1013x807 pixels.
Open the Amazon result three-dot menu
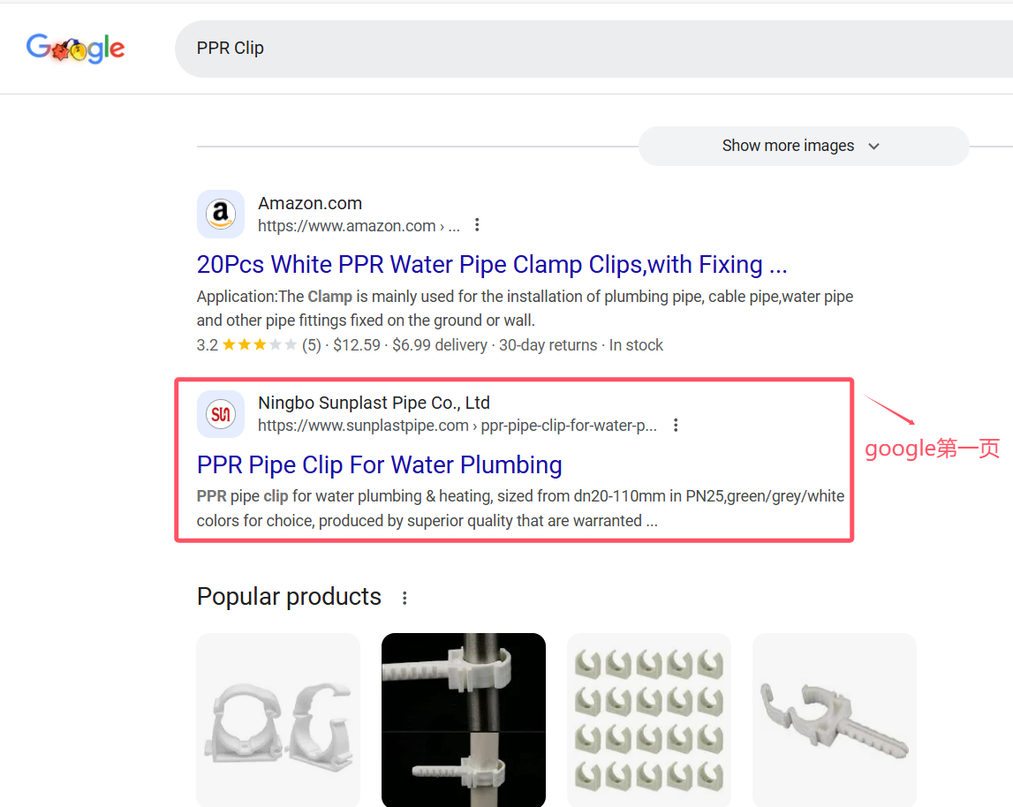click(477, 225)
